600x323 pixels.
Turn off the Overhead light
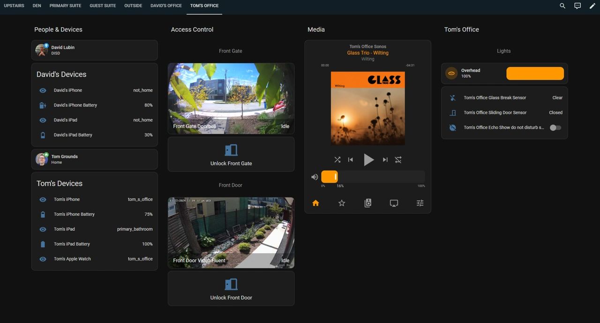point(535,73)
